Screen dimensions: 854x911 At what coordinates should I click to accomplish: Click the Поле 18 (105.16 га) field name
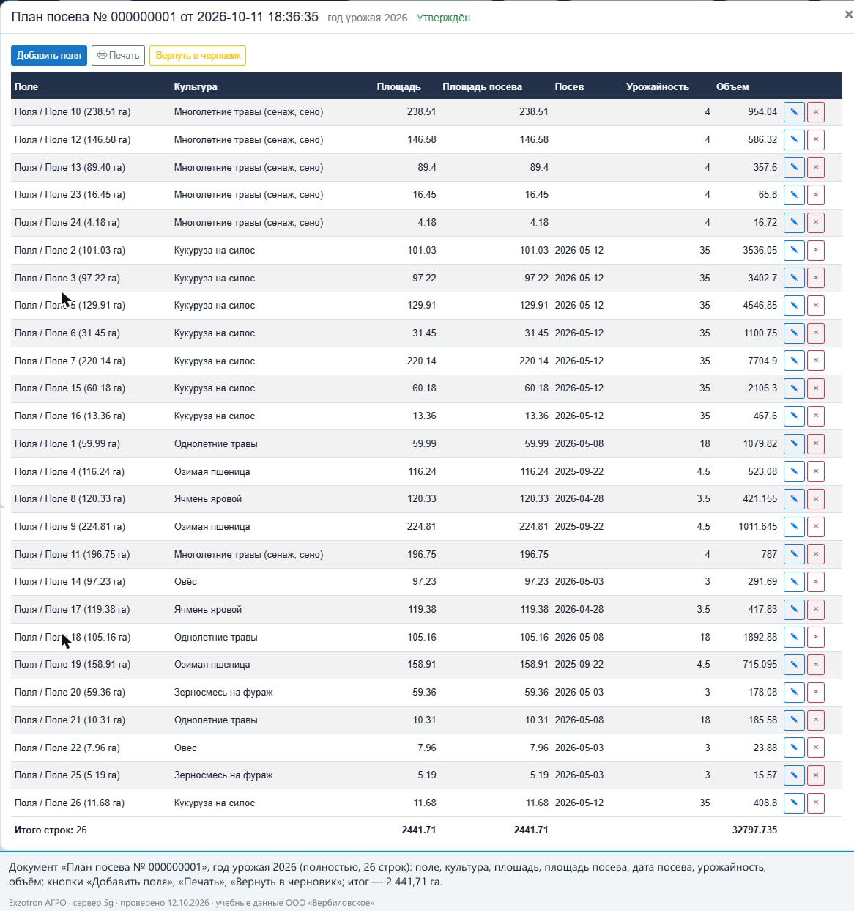tap(73, 638)
